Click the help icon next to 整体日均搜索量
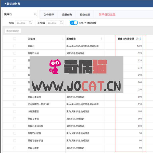Image resolution: width=153 pixels, height=153 pixels. tap(137, 39)
